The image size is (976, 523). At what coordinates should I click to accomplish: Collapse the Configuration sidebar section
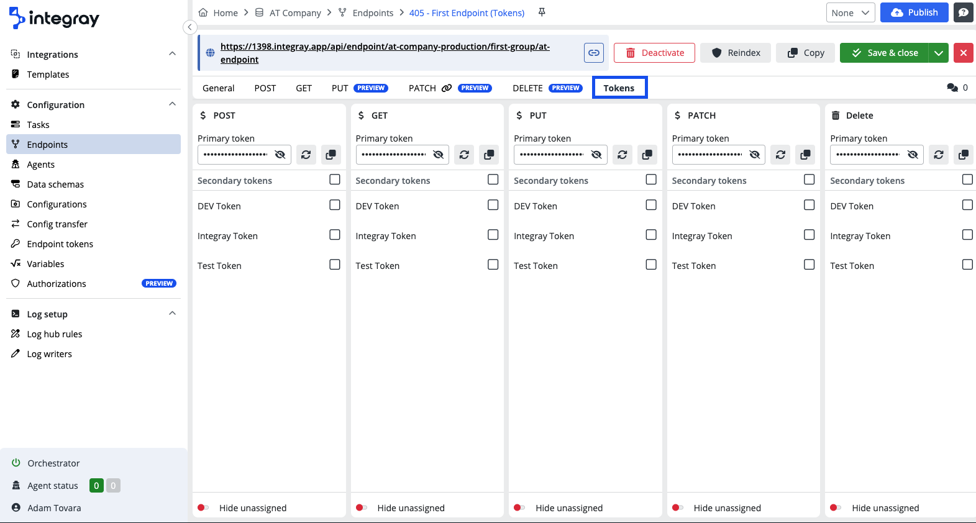pyautogui.click(x=172, y=104)
